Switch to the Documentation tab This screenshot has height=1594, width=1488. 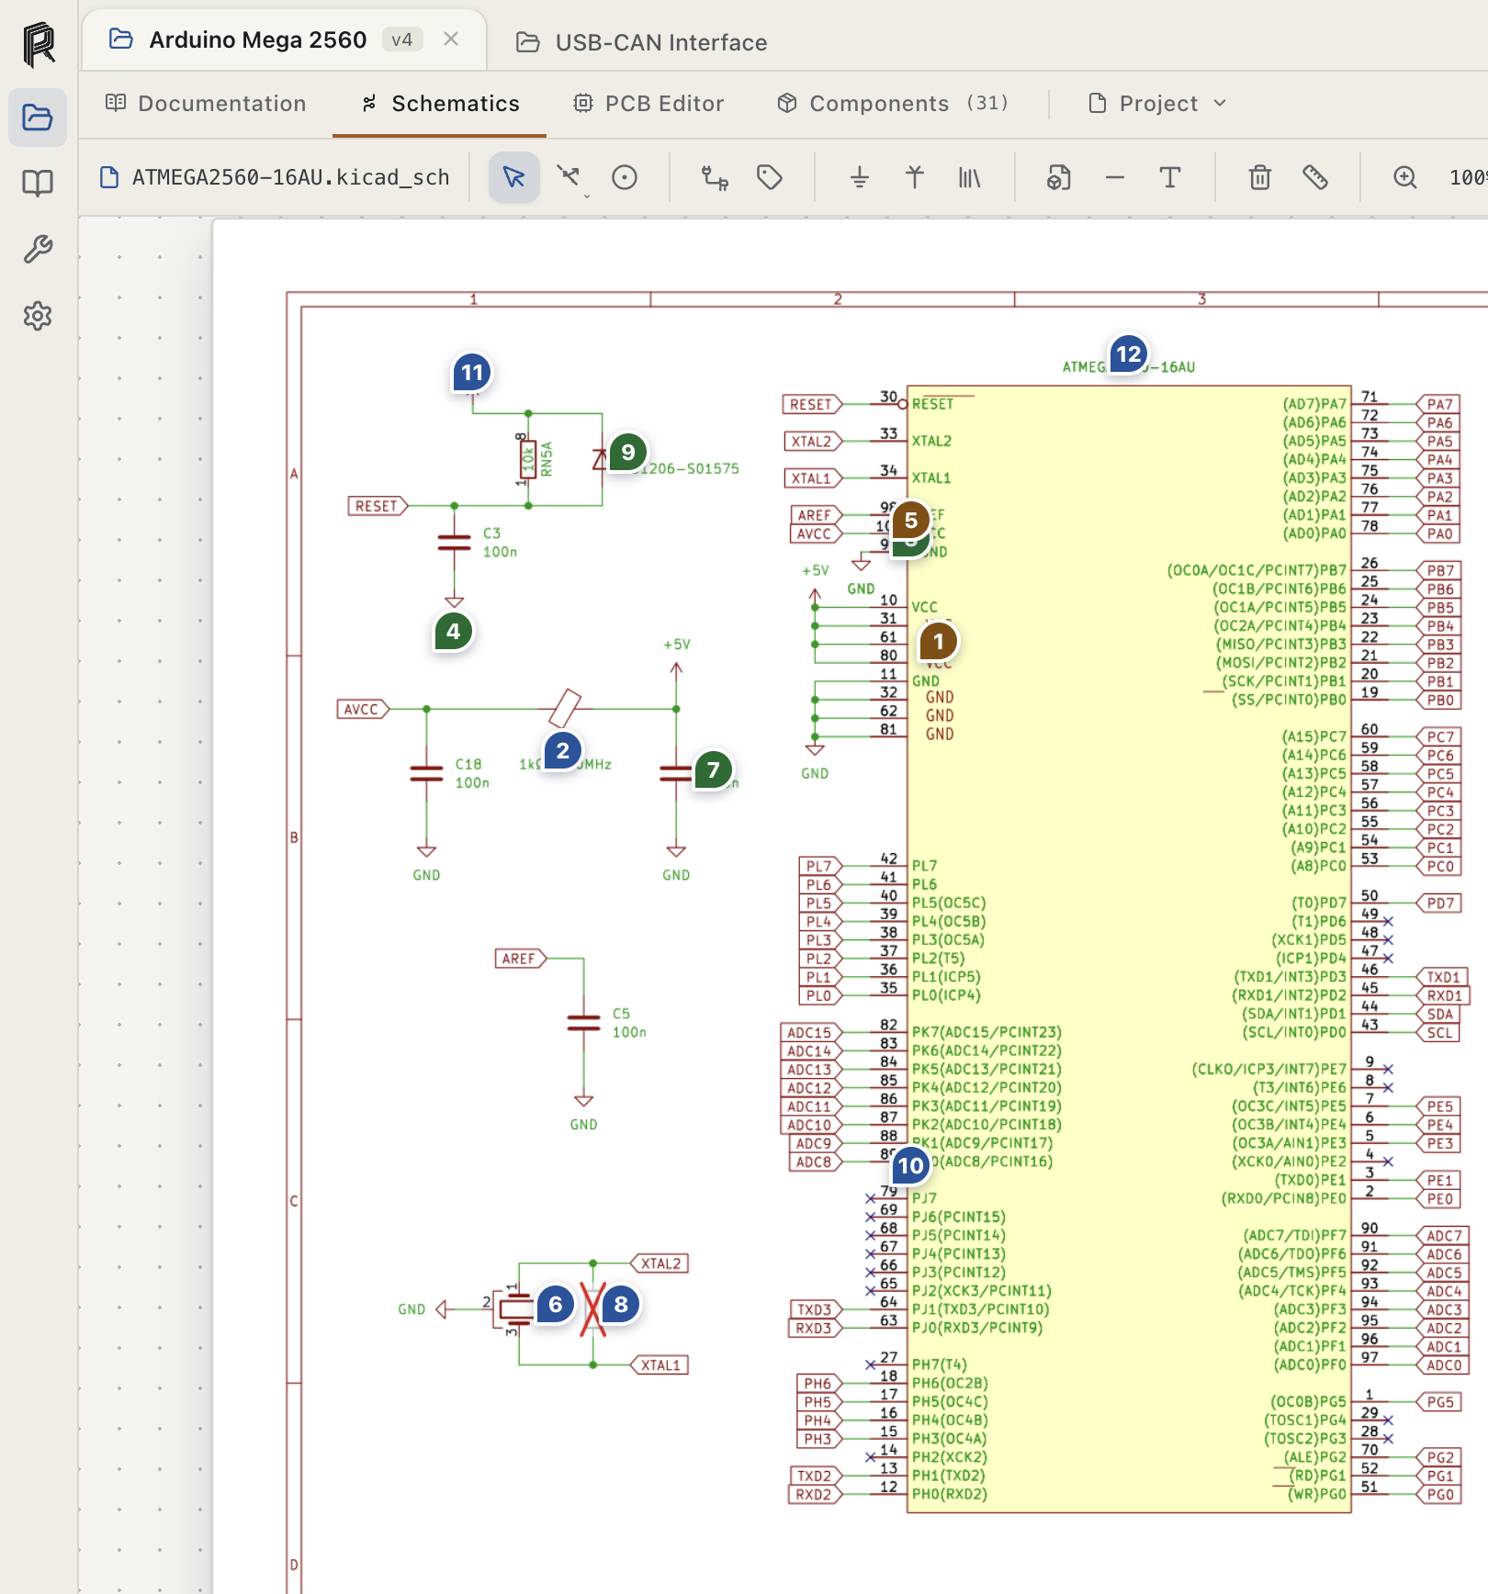(206, 104)
